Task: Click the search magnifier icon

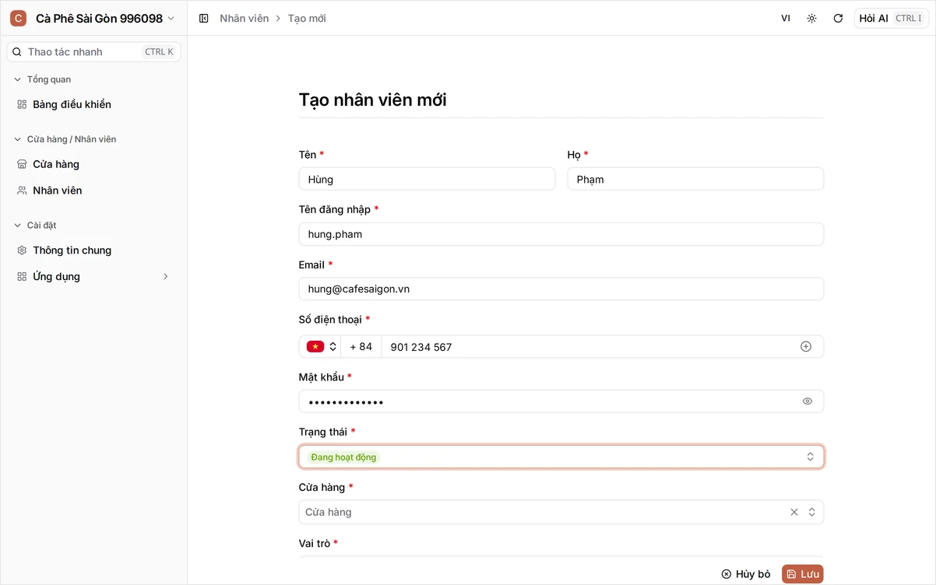Action: pyautogui.click(x=17, y=52)
